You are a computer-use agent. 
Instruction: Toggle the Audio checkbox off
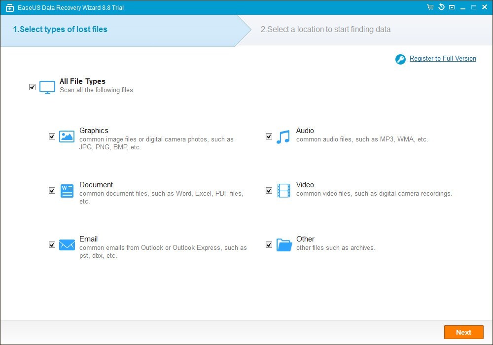269,136
